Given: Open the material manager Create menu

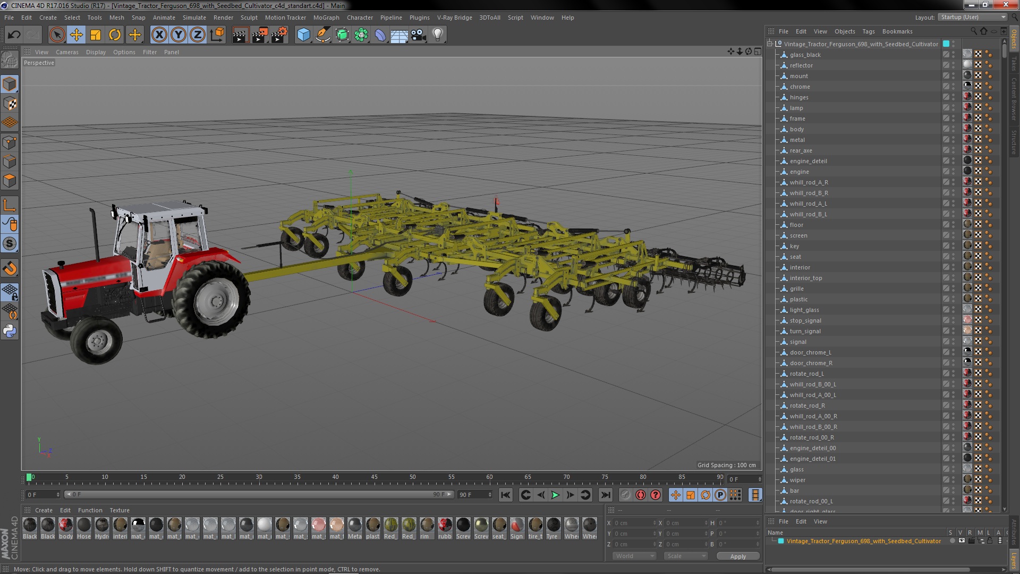Looking at the screenshot, I should click(44, 510).
